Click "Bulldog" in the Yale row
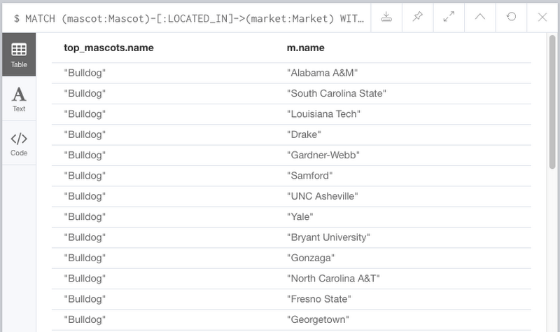Viewport: 560px width, 332px height. point(85,217)
